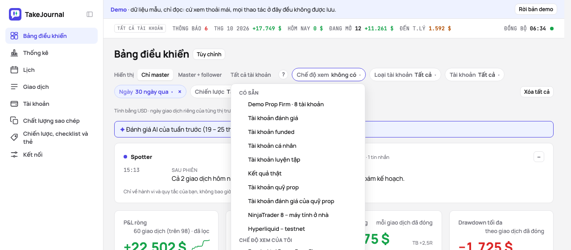Choose Kết quả thật view
Image resolution: width=571 pixels, height=250 pixels.
298,173
